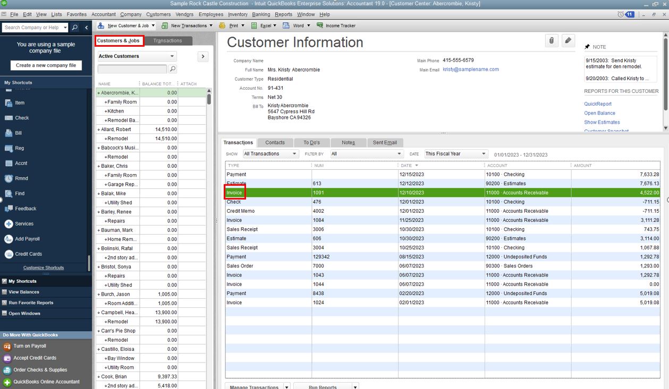Image resolution: width=669 pixels, height=389 pixels.
Task: Switch to the Sent Email tab
Action: point(385,142)
